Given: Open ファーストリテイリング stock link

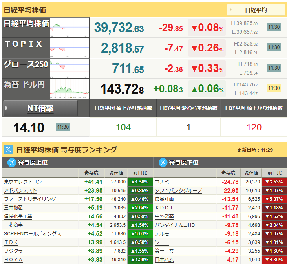Looking at the screenshot, I should (x=30, y=199).
